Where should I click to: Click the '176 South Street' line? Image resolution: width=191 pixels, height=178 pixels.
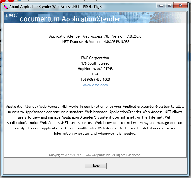point(95,63)
